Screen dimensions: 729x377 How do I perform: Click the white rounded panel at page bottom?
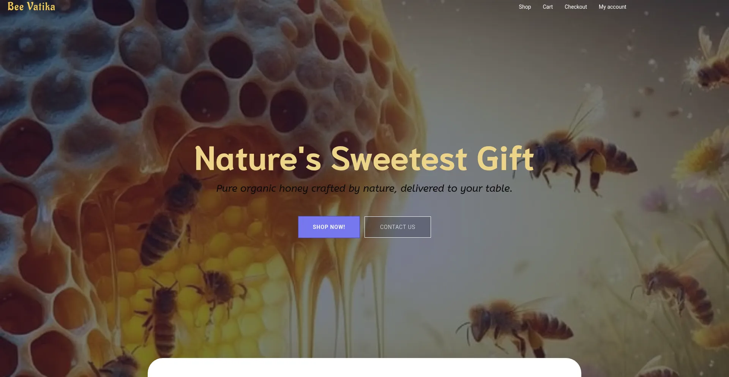pyautogui.click(x=364, y=368)
